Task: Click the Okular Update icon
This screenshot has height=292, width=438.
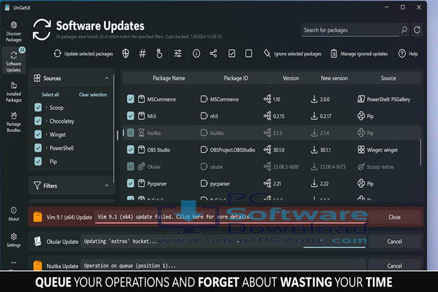Action: click(x=38, y=241)
